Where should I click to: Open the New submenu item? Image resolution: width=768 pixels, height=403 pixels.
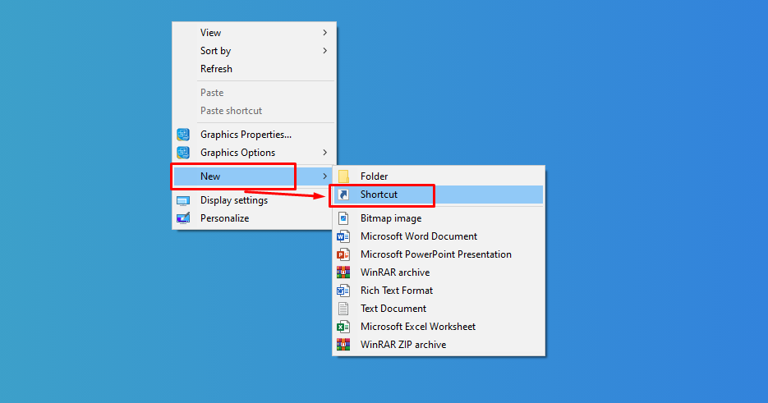pos(210,176)
